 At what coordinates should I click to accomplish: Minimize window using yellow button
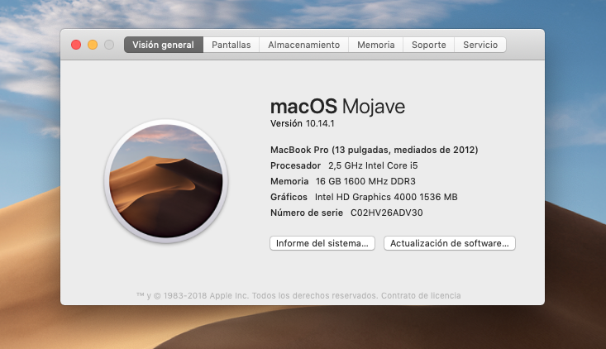(x=93, y=45)
